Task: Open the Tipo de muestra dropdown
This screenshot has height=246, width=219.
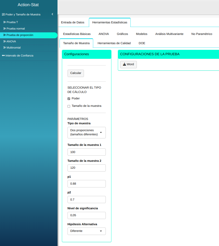Action: click(87, 133)
